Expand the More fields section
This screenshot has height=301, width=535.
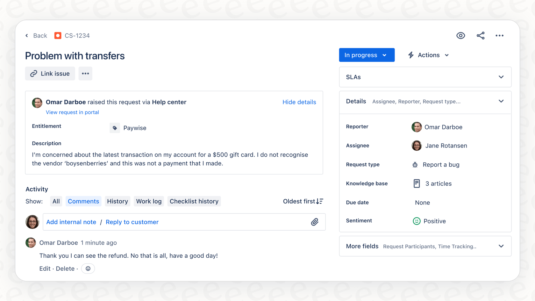[501, 246]
